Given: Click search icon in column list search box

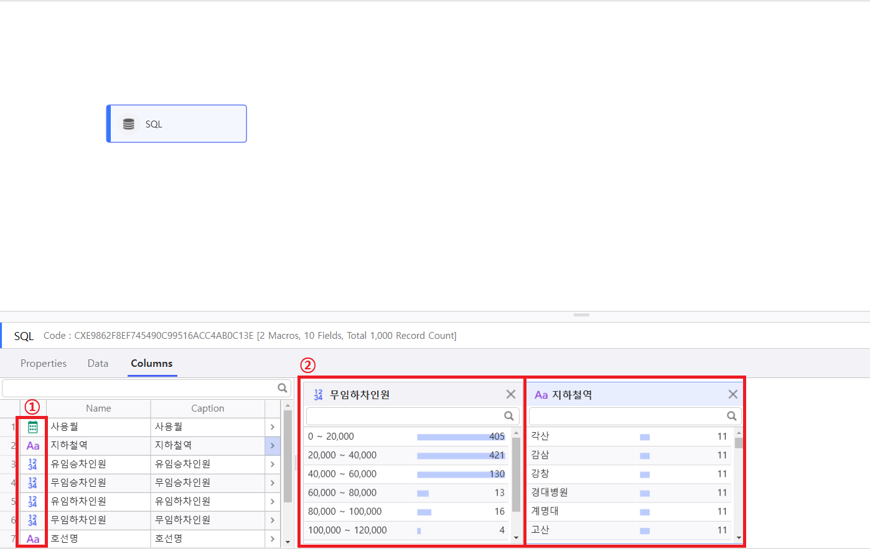Looking at the screenshot, I should pyautogui.click(x=283, y=388).
